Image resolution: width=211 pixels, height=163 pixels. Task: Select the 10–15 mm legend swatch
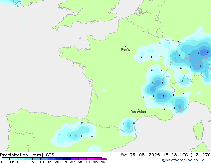coord(44,159)
